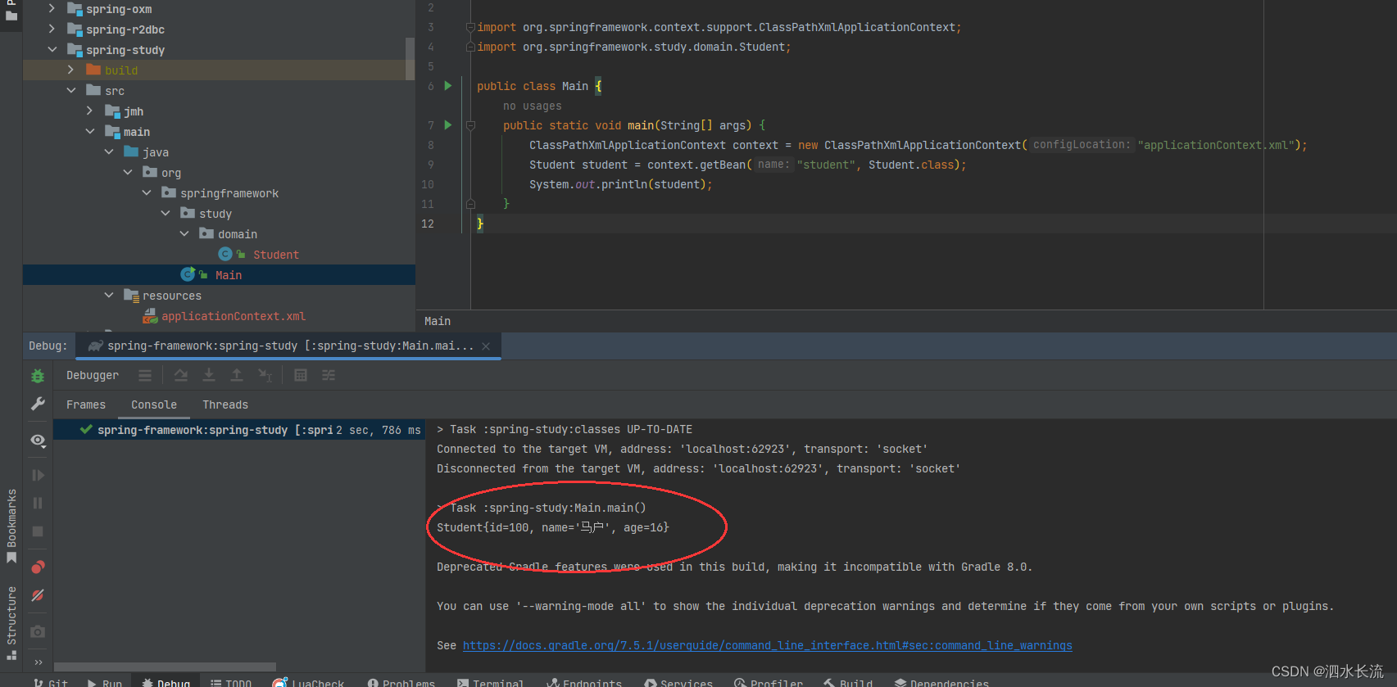Viewport: 1397px width, 687px height.
Task: Click the Main breadcrumb in editor
Action: click(438, 321)
